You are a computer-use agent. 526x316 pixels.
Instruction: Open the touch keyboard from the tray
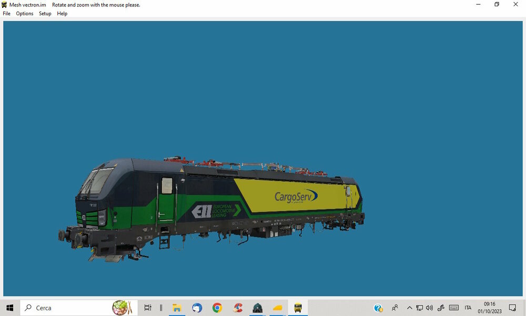click(x=454, y=308)
